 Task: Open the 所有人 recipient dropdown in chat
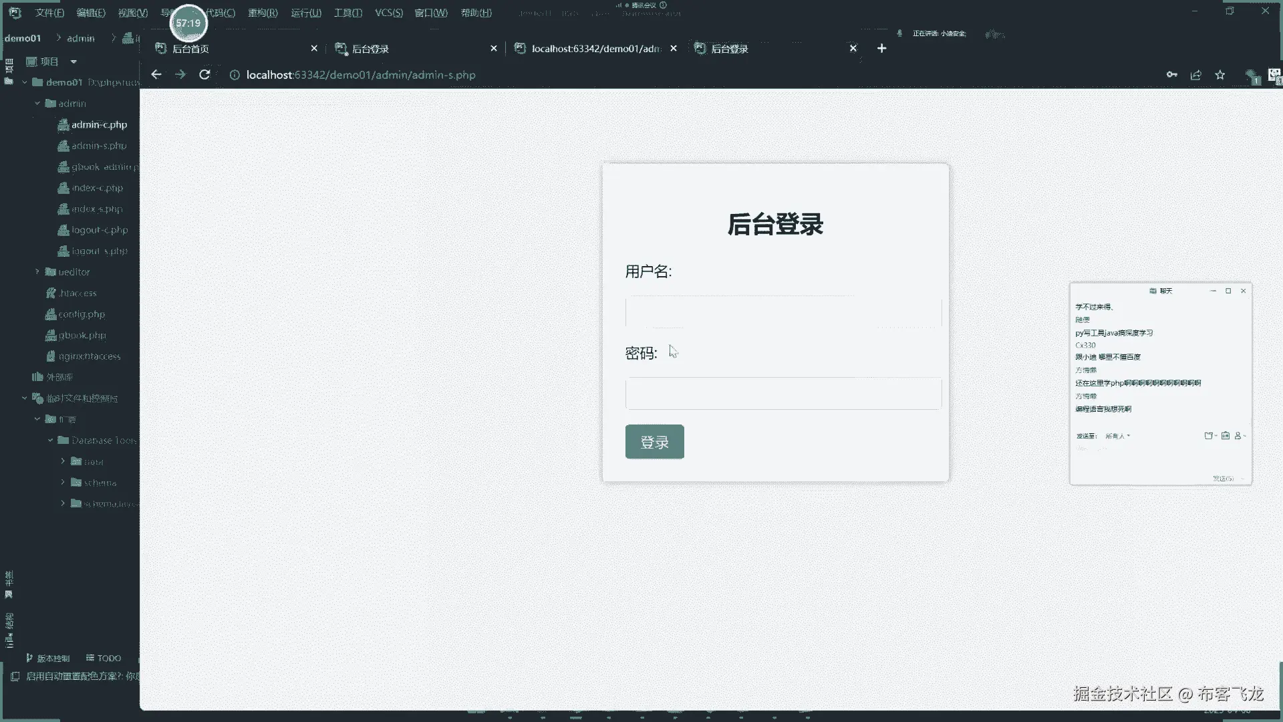(1117, 436)
